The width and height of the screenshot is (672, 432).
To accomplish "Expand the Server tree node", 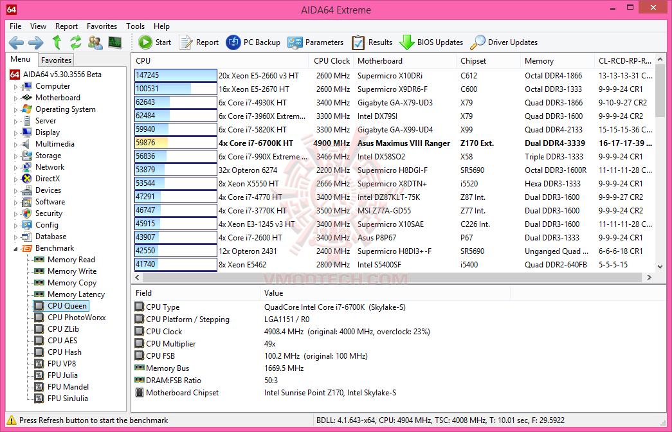I will [15, 122].
